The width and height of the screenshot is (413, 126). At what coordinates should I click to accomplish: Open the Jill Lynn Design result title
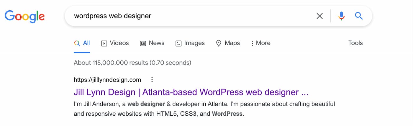(191, 92)
